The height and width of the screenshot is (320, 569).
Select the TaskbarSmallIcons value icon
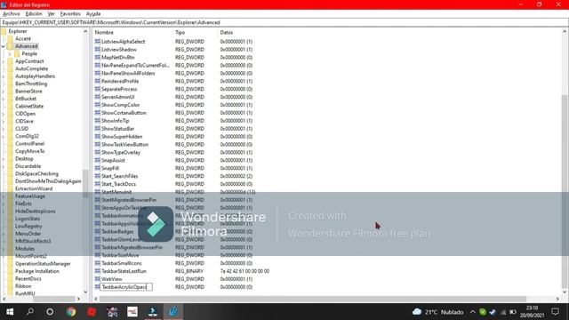[97, 263]
